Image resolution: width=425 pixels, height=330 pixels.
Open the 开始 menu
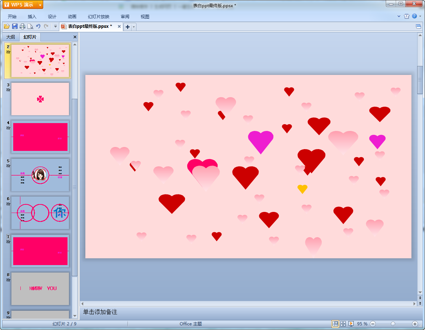[12, 16]
